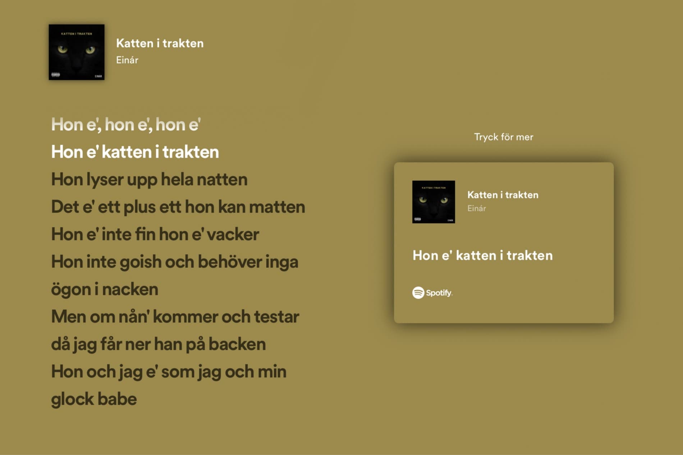This screenshot has height=455, width=683.
Task: Click song title inside the share card
Action: point(503,195)
